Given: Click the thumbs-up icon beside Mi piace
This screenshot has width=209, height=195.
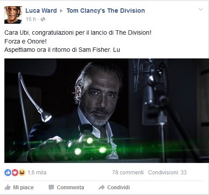Looking at the screenshot, I should coord(7,188).
